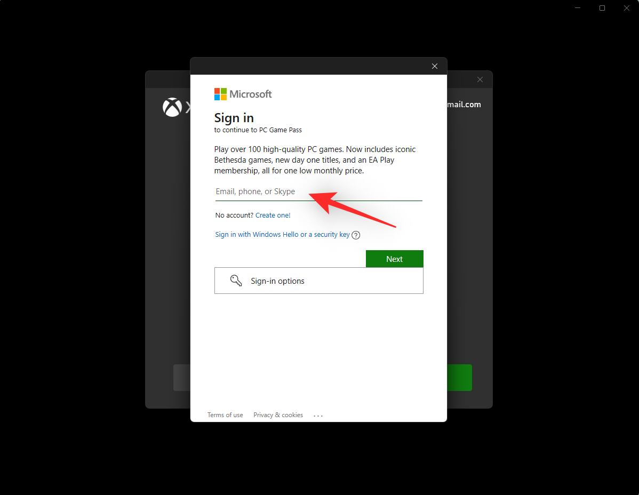The width and height of the screenshot is (639, 495).
Task: Click the key icon in Sign-in options
Action: click(236, 280)
